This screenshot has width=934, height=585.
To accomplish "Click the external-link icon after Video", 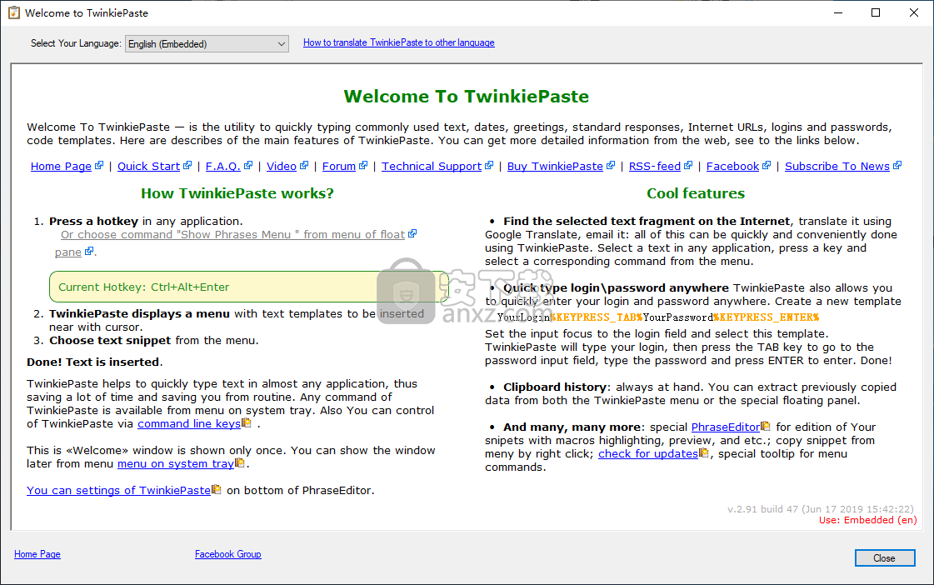I will (304, 165).
